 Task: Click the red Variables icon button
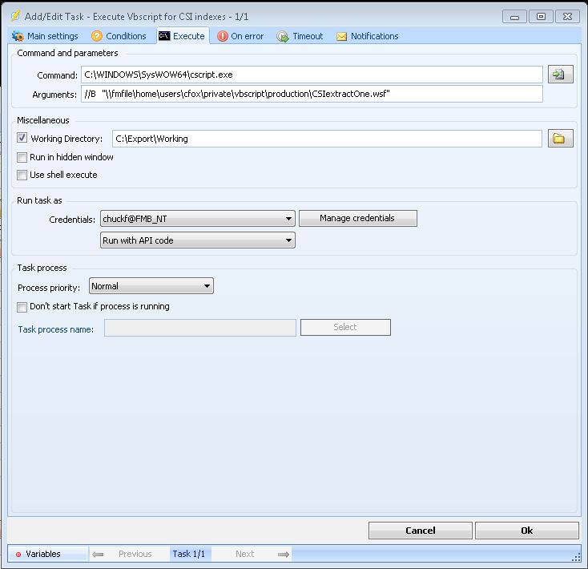click(x=18, y=554)
